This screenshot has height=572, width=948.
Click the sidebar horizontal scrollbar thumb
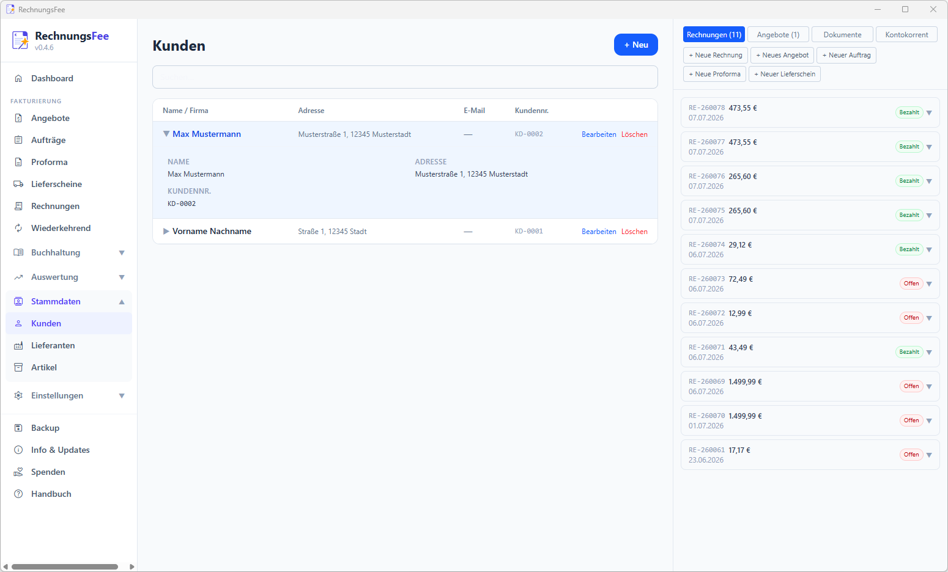65,566
